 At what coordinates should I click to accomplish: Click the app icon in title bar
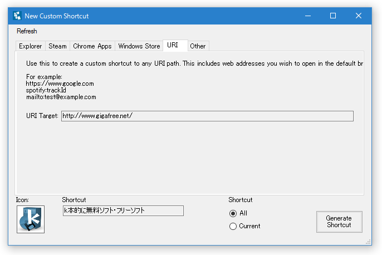point(17,16)
